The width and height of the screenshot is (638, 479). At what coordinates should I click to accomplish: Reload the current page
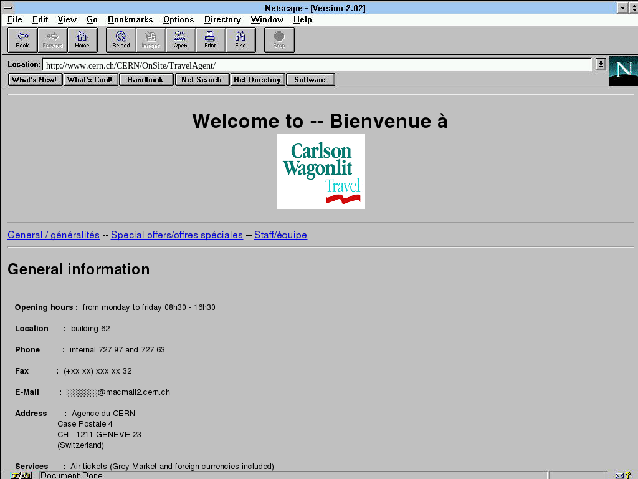pos(121,40)
